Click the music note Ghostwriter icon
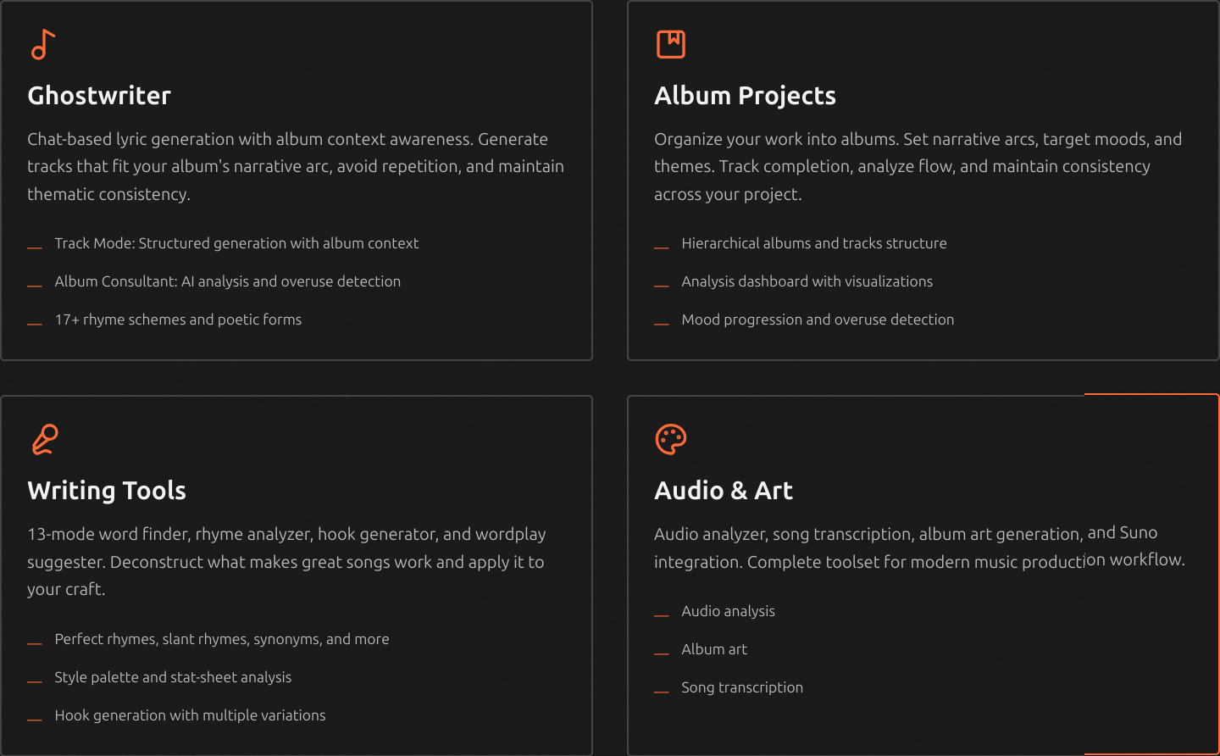 pyautogui.click(x=42, y=44)
